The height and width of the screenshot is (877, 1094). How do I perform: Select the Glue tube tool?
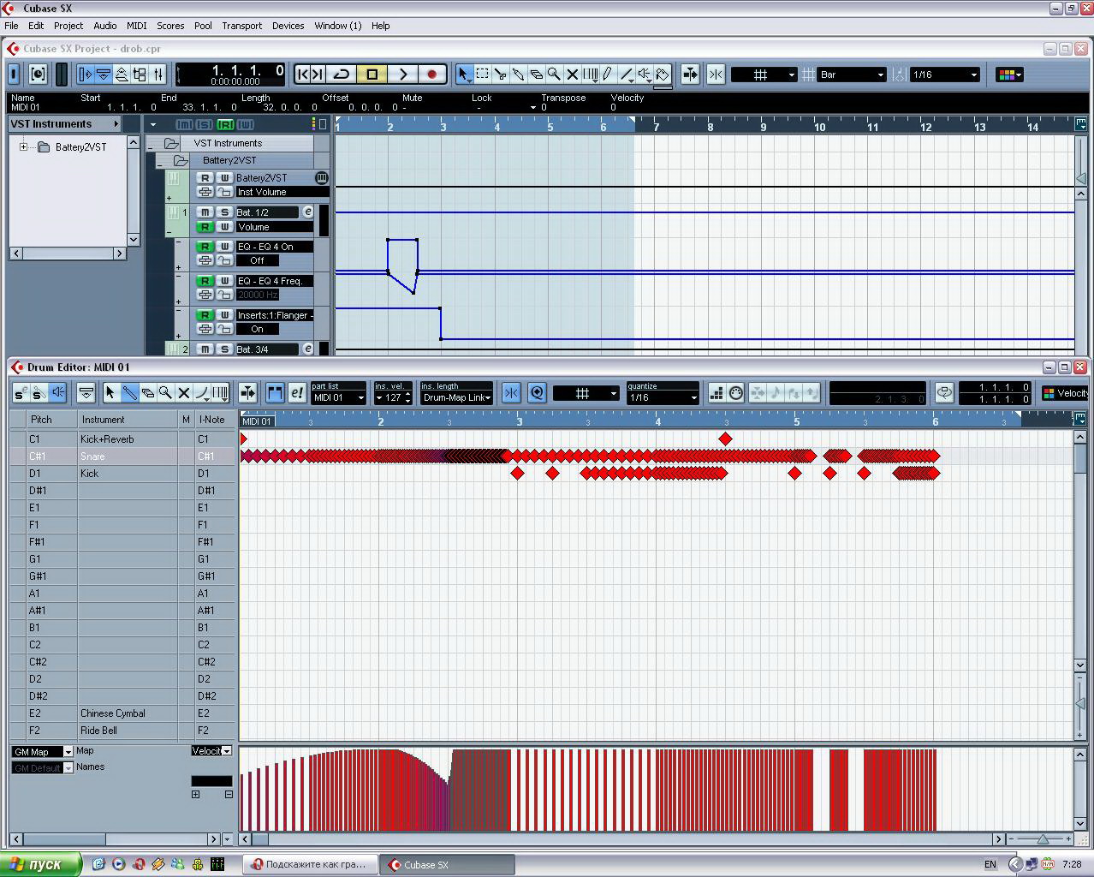[x=518, y=75]
